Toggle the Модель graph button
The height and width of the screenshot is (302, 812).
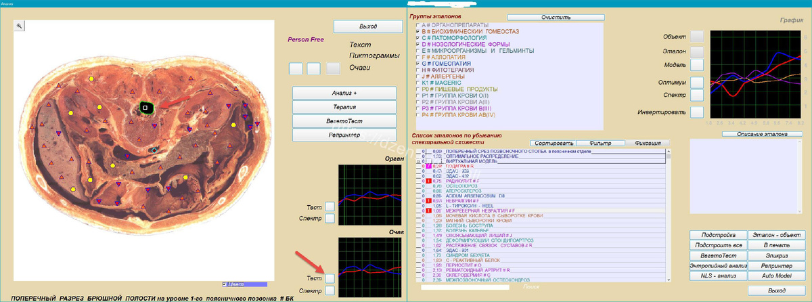point(696,66)
